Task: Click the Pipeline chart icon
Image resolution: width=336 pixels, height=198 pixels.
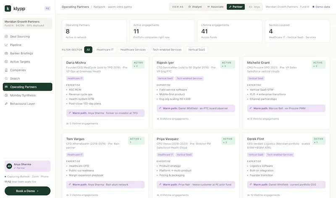Action: [x=6, y=45]
